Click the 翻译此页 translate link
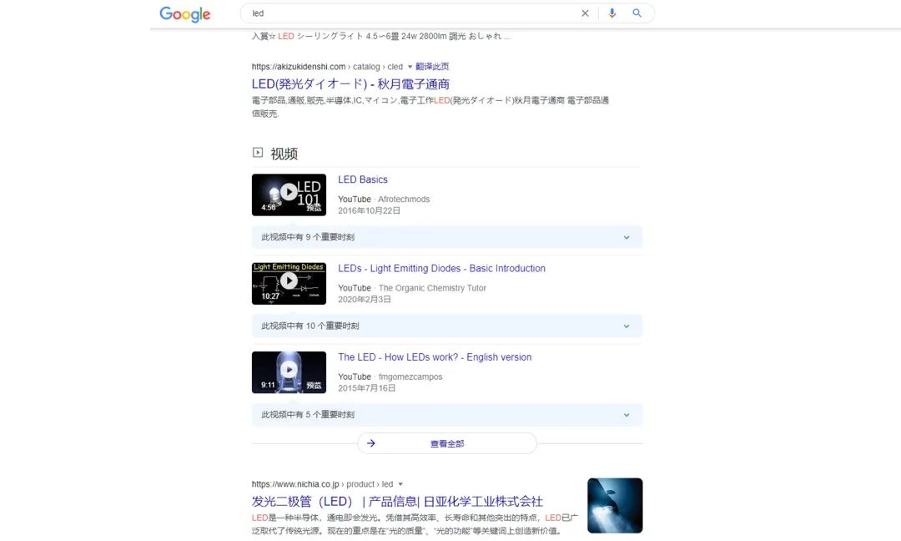 click(x=432, y=67)
